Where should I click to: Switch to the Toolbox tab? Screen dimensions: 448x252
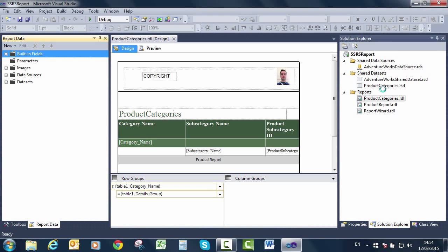pos(15,224)
